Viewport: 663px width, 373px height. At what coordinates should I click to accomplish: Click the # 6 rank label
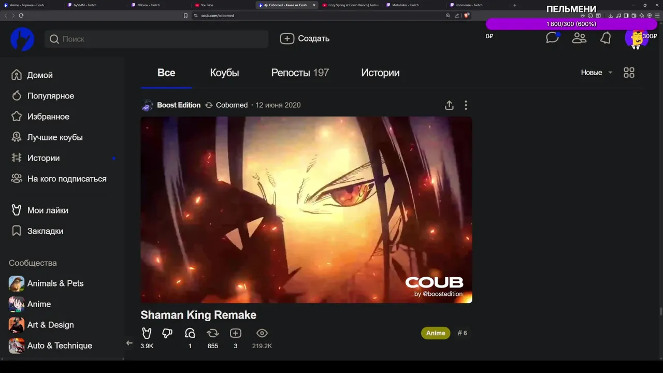(462, 333)
